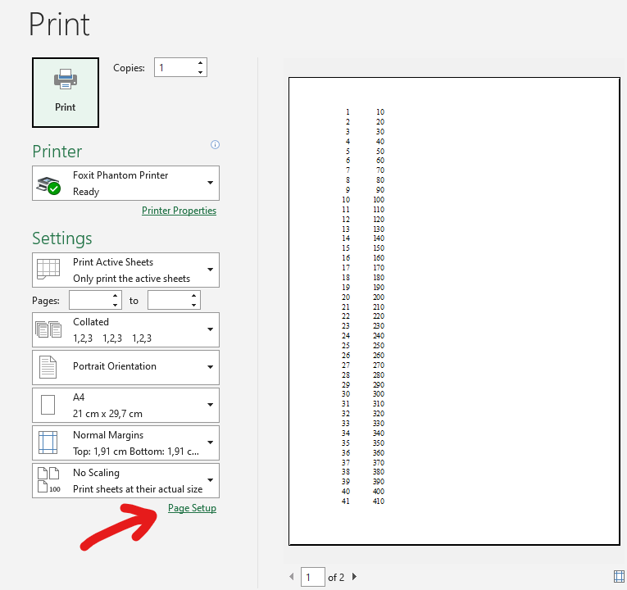Click the Pages 'to' end number field
The height and width of the screenshot is (590, 627).
(x=169, y=300)
